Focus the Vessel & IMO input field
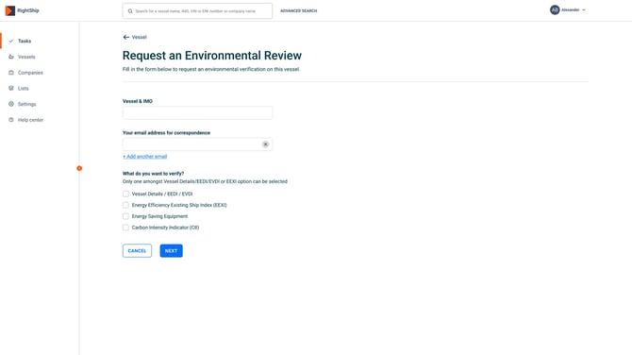Viewport: 632px width, 355px height. [197, 112]
